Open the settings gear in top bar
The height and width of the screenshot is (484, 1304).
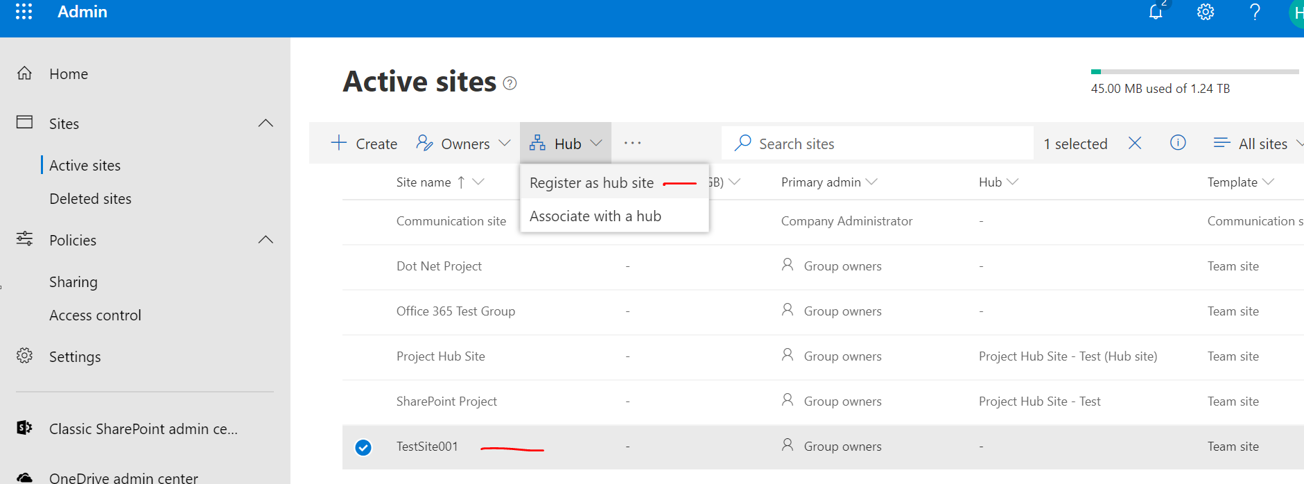1206,12
